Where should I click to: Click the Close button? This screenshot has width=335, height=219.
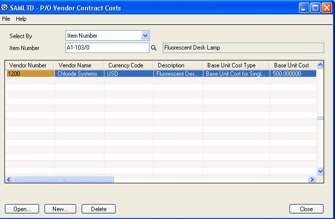click(x=306, y=209)
